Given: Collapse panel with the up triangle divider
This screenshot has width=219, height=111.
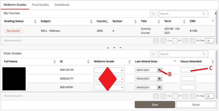Looking at the screenshot, I should tap(108, 48).
